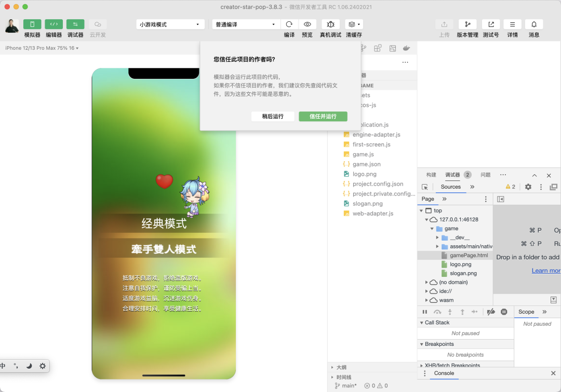The image size is (561, 392).
Task: Select the Sources tab in devtools
Action: [x=450, y=187]
